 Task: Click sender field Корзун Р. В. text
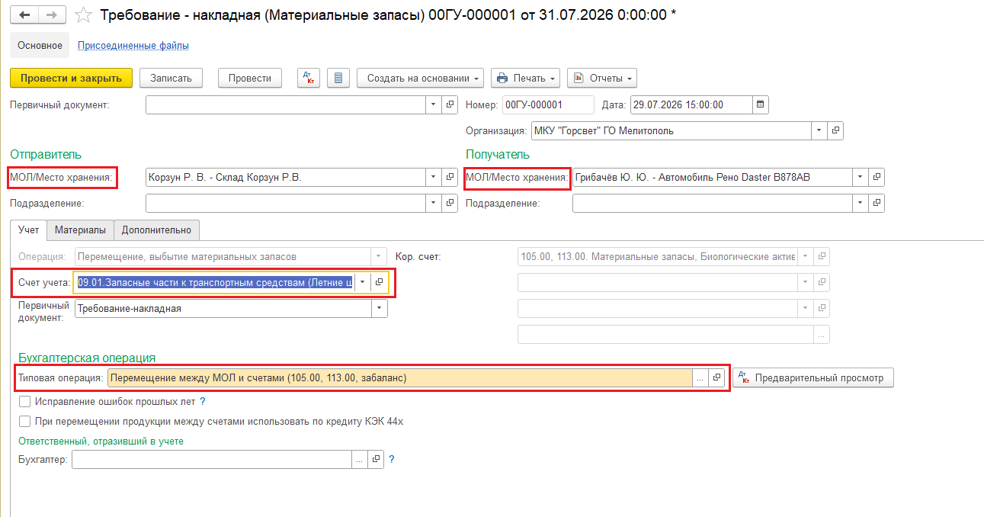(x=225, y=177)
